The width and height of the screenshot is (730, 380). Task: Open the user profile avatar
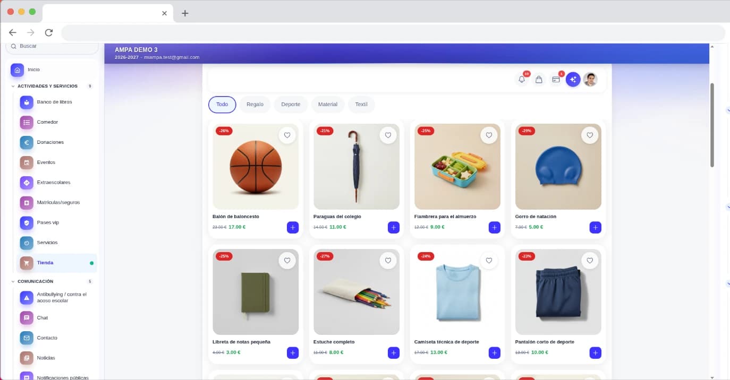click(x=590, y=80)
